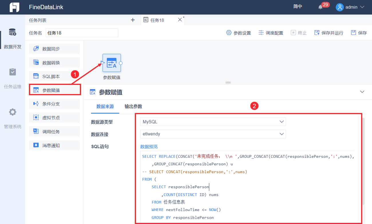
Task: Click the FROM 任务信息表 line
Action: [168, 202]
